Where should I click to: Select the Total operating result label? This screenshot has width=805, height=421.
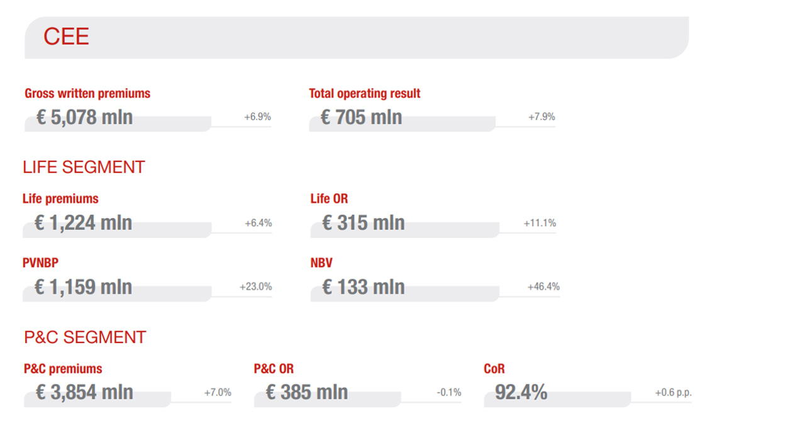(x=365, y=94)
